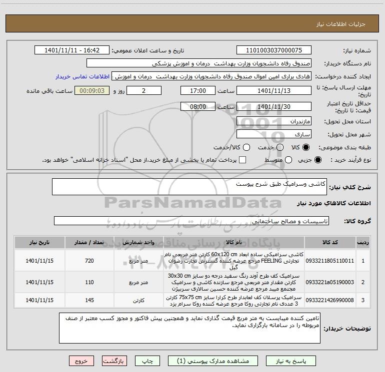
Task: Click the deadline time field 17:00
Action: 198,90
